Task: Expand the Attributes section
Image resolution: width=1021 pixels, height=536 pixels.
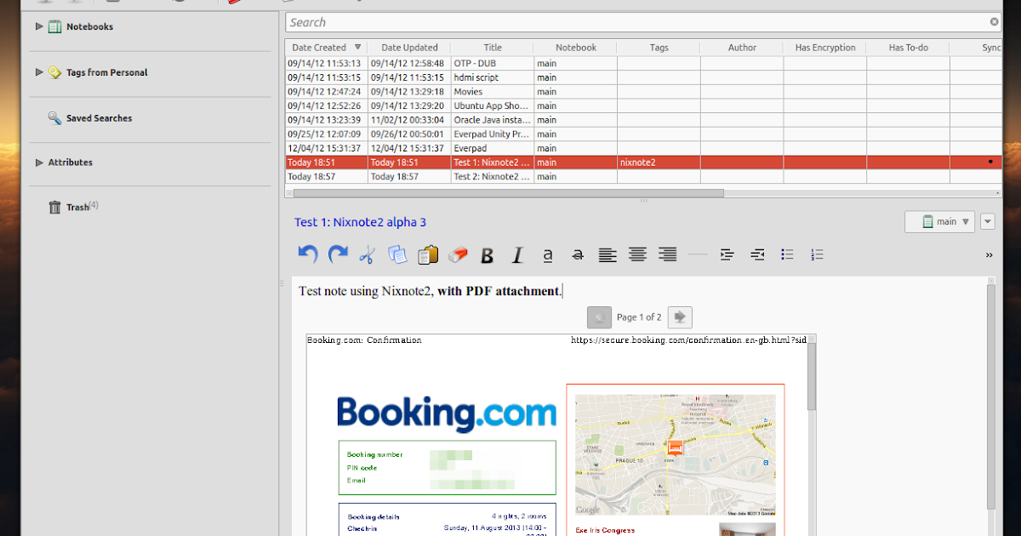Action: coord(39,163)
